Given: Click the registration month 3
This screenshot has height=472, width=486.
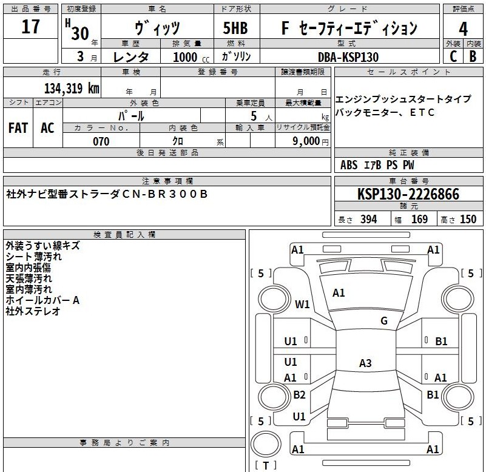Looking at the screenshot, I should (80, 56).
